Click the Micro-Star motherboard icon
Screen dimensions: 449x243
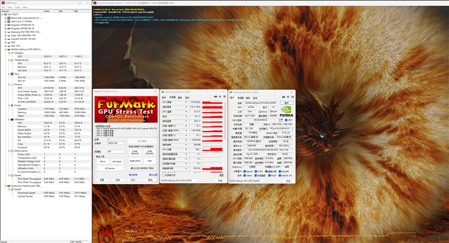(x=9, y=18)
